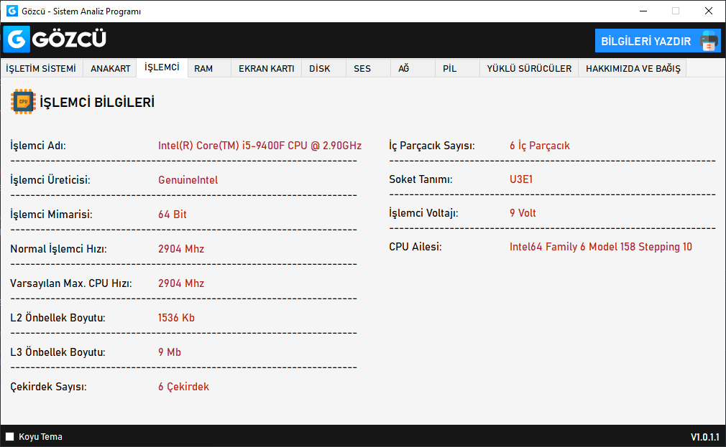Viewport: 726px width, 447px height.
Task: Switch to the Ekran Kartı tab
Action: [x=266, y=68]
